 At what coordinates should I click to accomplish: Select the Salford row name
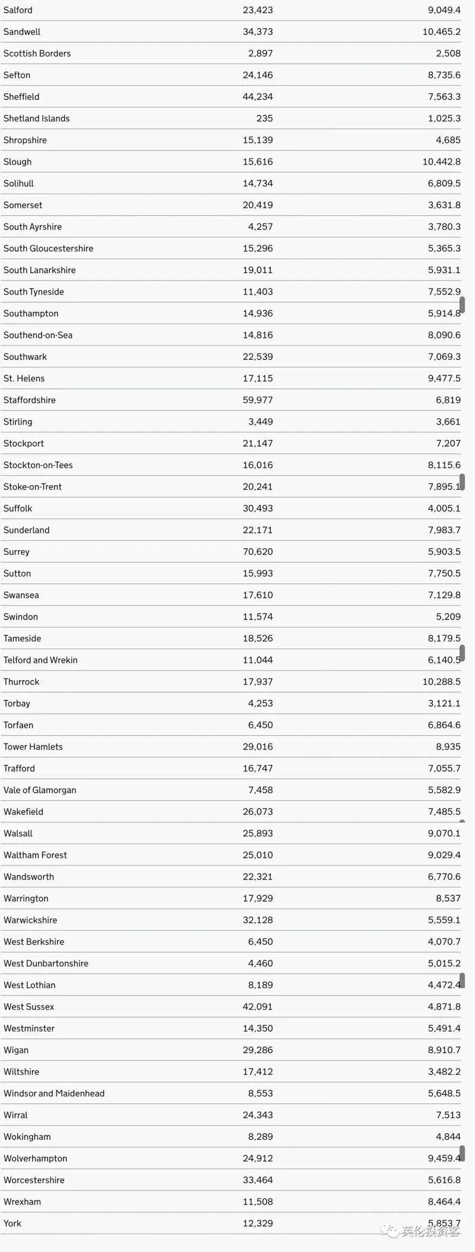coord(18,10)
